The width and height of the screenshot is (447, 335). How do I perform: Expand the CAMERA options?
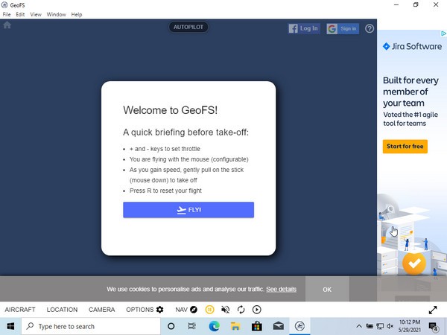101,310
